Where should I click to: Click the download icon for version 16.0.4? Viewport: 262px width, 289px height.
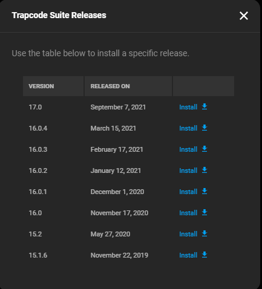[205, 128]
